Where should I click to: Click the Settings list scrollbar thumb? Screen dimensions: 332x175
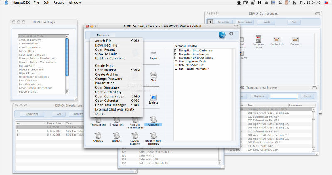pyautogui.click(x=67, y=57)
